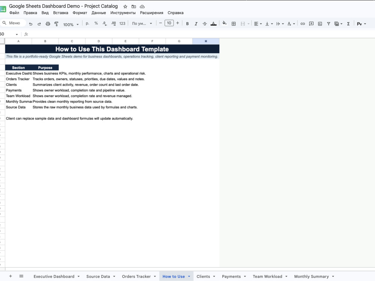The height and width of the screenshot is (281, 375).
Task: View cloud save status
Action: [142, 6]
